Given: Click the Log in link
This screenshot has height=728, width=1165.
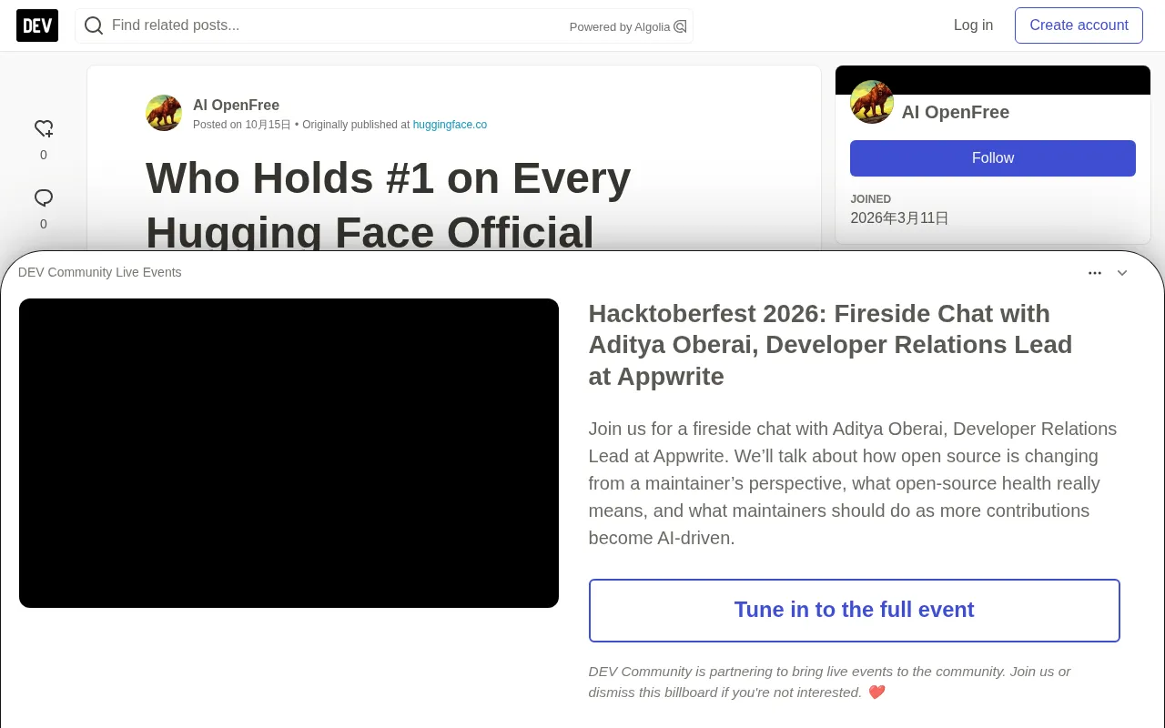Looking at the screenshot, I should pos(973,25).
